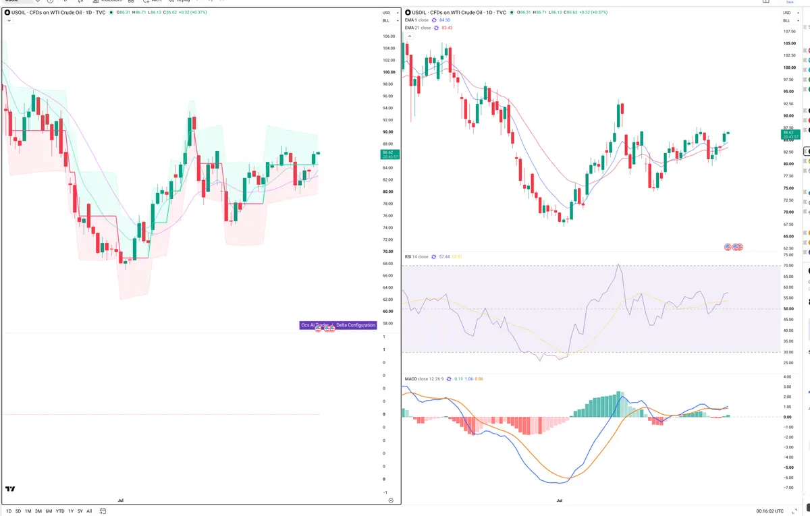Click the market status dot in left chart
This screenshot has height=516, width=810.
[x=111, y=13]
